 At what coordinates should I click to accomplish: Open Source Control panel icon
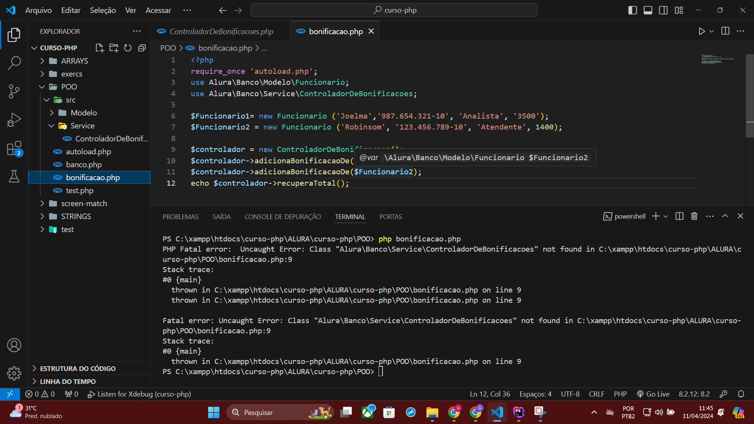tap(14, 91)
